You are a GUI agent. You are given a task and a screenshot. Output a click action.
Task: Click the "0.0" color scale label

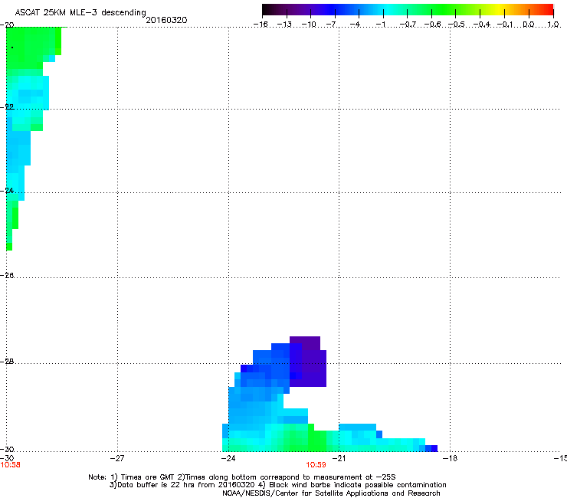click(529, 25)
